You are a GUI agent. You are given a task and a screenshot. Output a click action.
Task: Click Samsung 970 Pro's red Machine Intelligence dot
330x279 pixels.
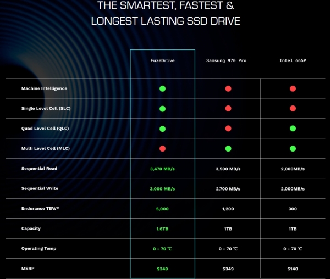click(x=228, y=88)
